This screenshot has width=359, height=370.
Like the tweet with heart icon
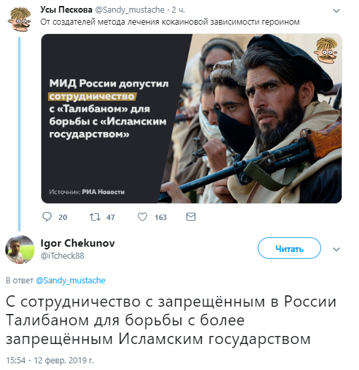coord(143,217)
